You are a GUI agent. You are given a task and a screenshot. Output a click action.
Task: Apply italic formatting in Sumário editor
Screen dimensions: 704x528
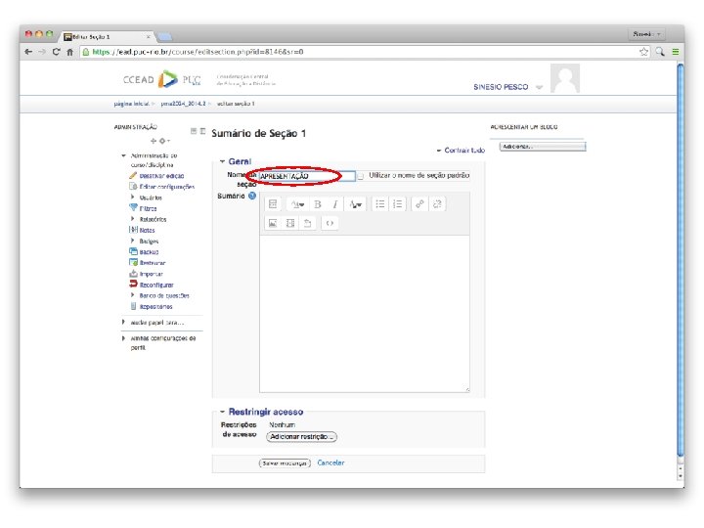tap(335, 204)
